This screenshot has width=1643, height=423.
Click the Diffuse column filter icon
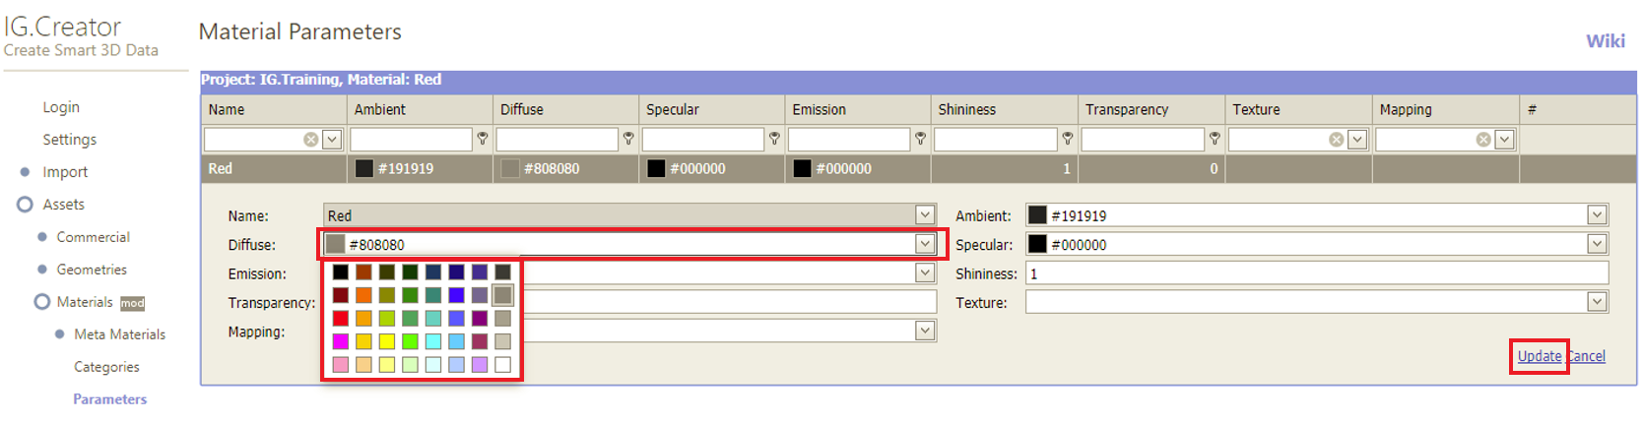628,140
